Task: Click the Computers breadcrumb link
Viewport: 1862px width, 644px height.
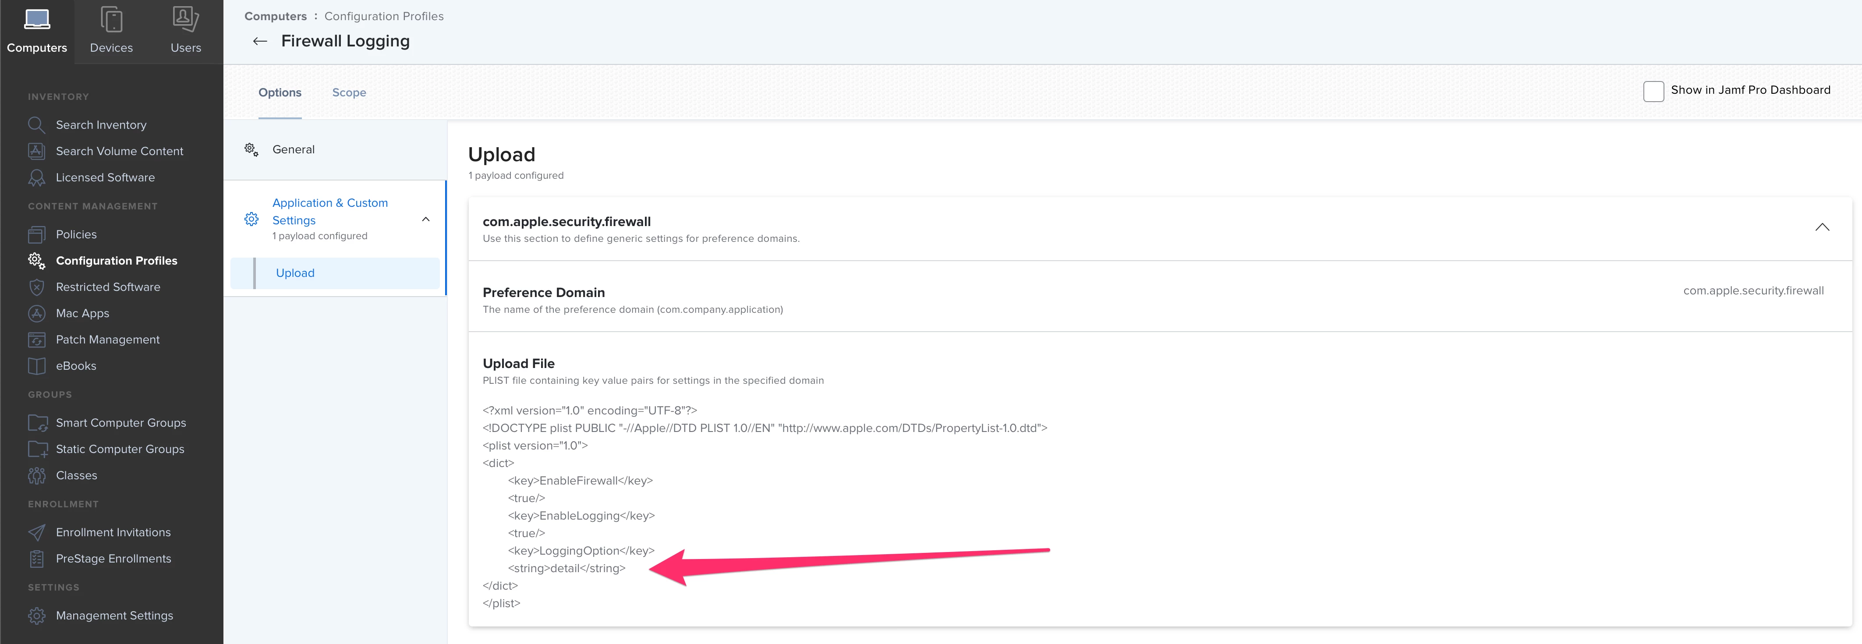Action: pyautogui.click(x=276, y=16)
